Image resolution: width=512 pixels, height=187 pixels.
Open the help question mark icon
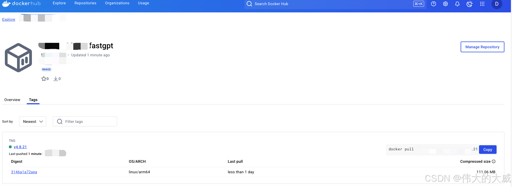point(434,4)
